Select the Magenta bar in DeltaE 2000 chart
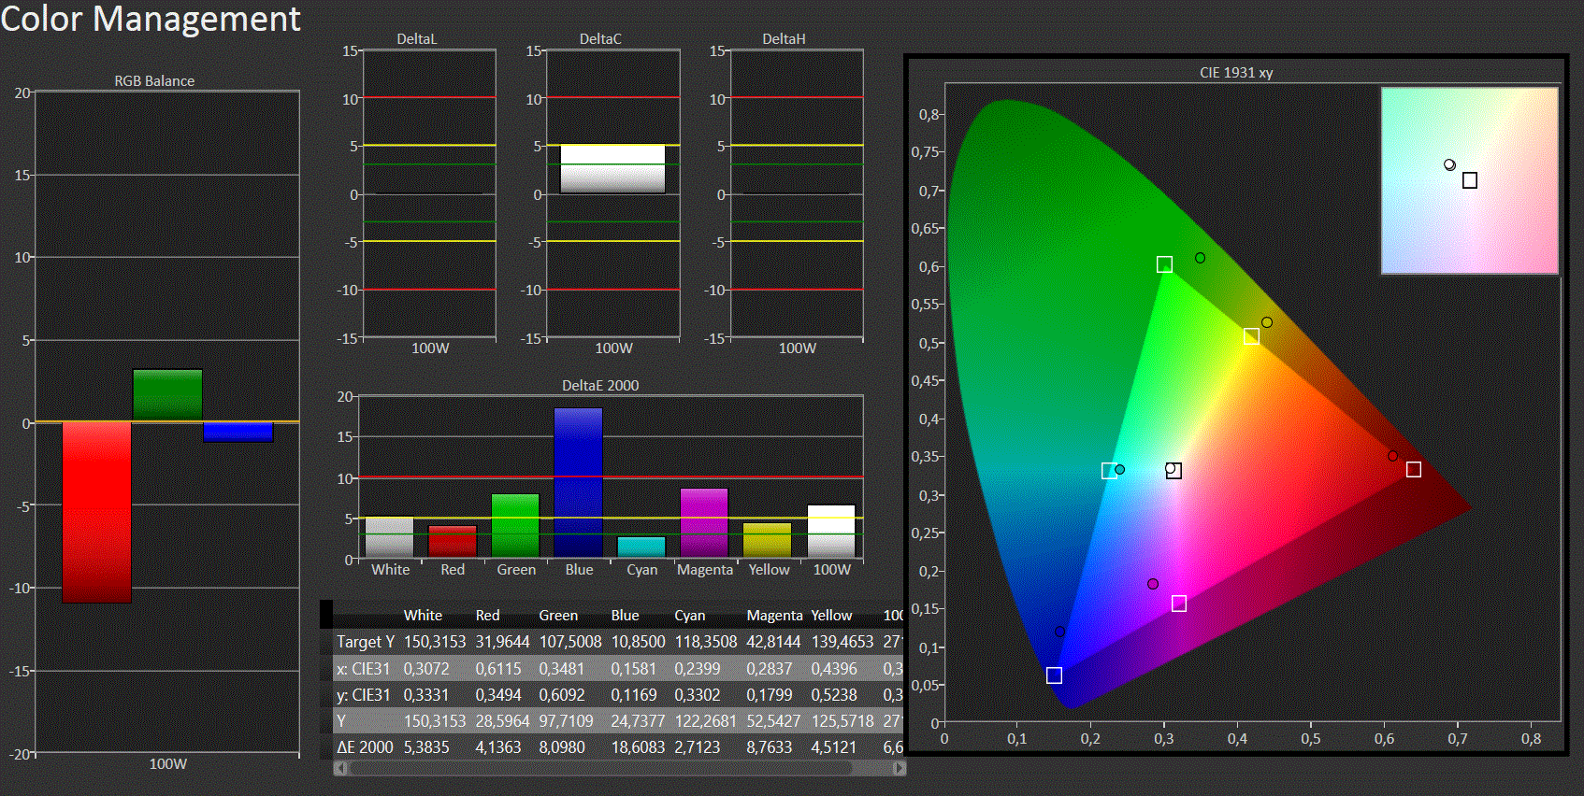Viewport: 1584px width, 796px height. click(704, 522)
